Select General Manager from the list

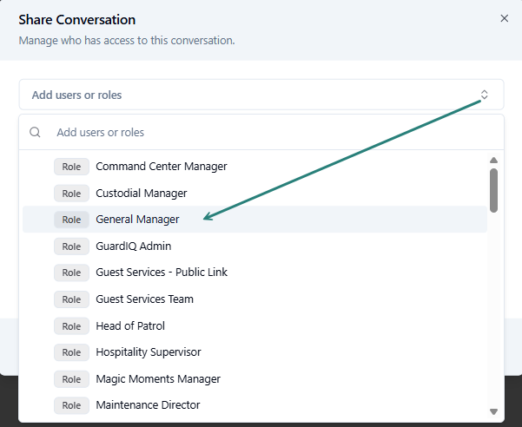tap(137, 220)
